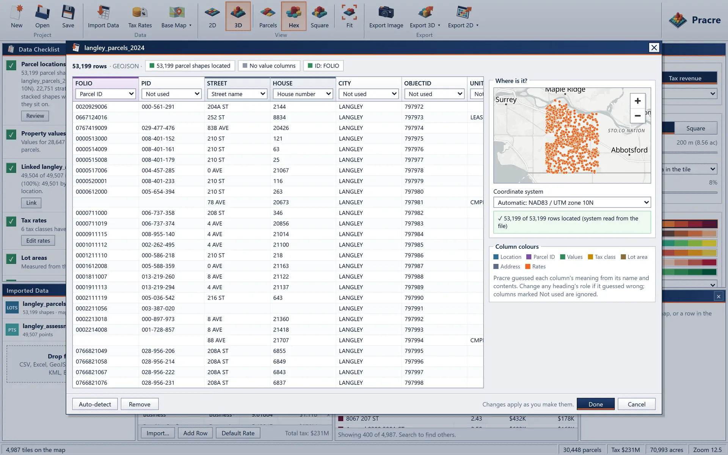Close the langley_parcels_2024 dialog
This screenshot has height=455, width=728.
point(654,47)
